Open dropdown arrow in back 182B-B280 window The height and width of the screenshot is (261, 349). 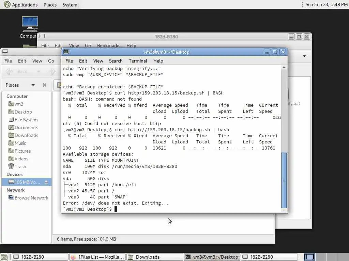[304, 56]
